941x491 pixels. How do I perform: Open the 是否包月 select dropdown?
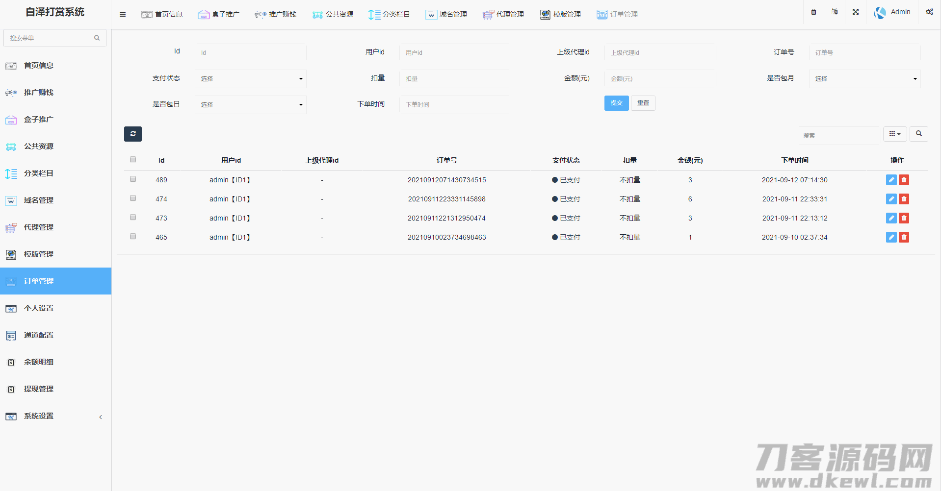click(864, 79)
